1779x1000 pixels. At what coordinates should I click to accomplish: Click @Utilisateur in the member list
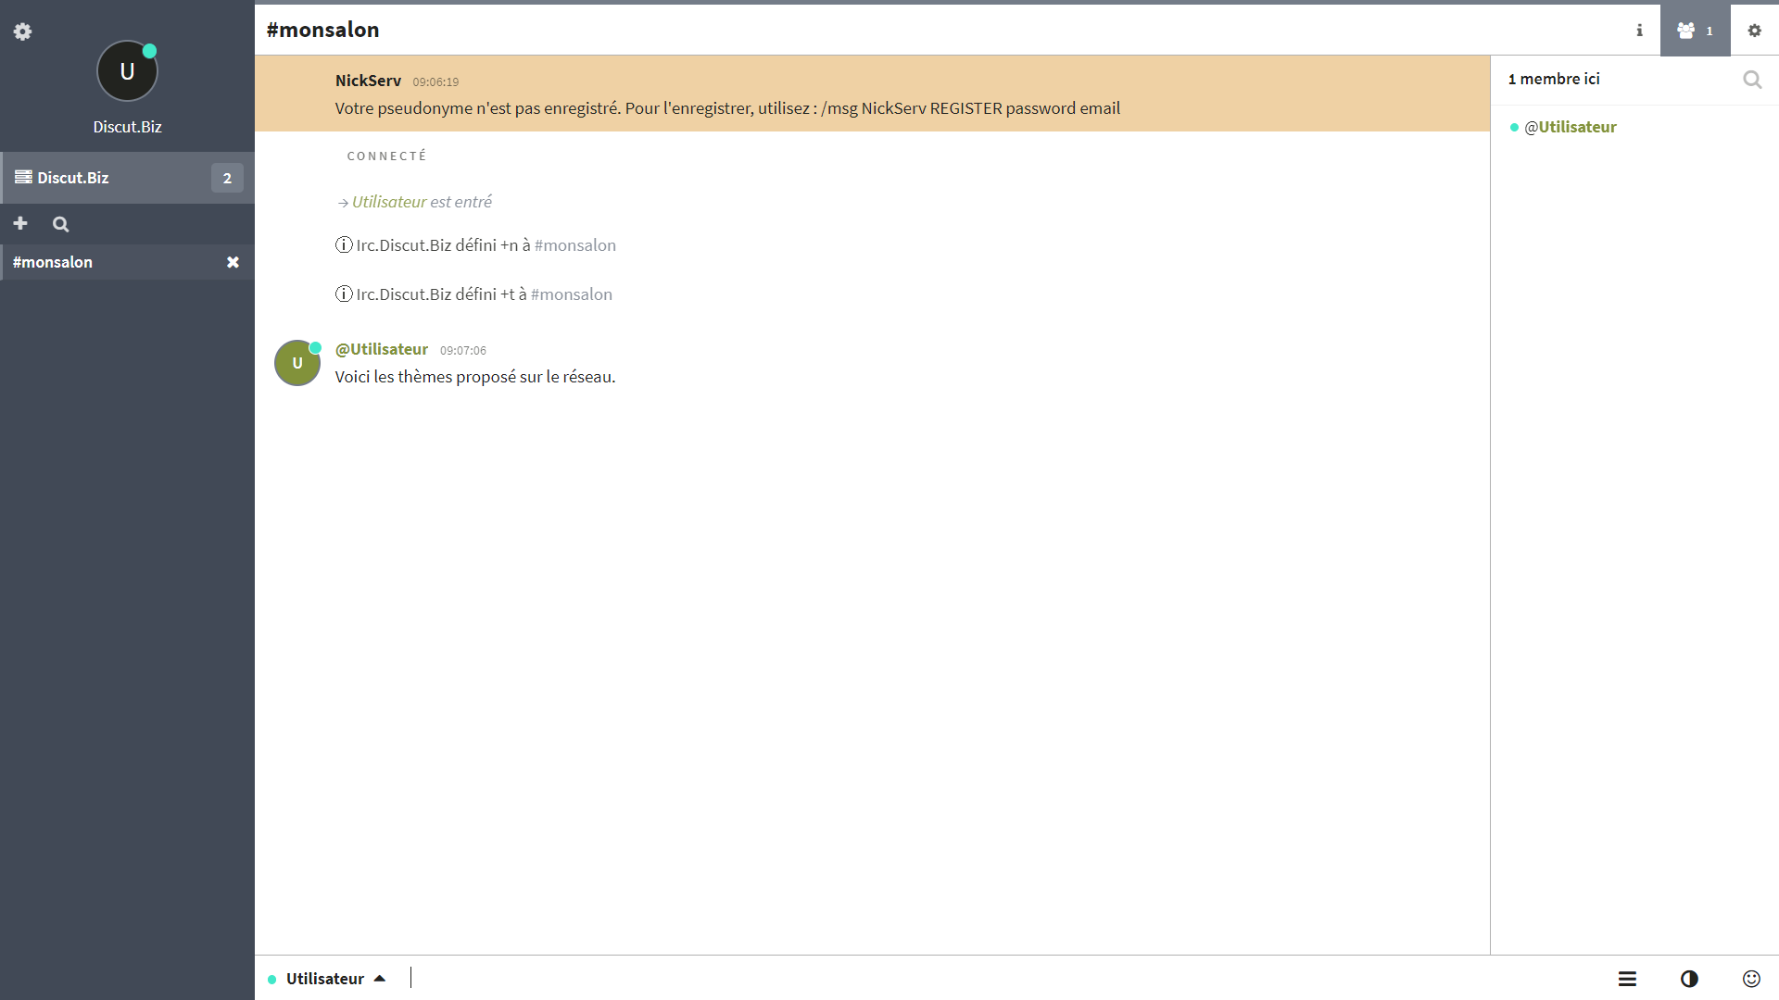pyautogui.click(x=1570, y=128)
